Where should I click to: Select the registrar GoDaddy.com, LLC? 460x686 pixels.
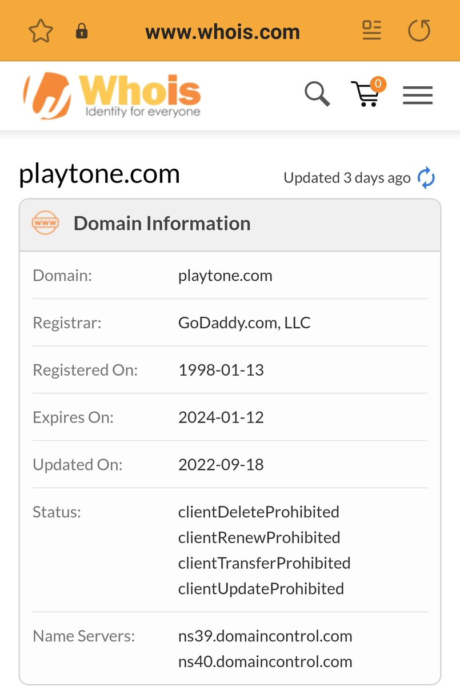click(x=244, y=323)
